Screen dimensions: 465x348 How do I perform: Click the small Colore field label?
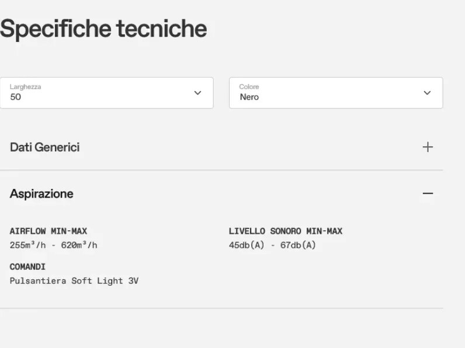click(249, 87)
